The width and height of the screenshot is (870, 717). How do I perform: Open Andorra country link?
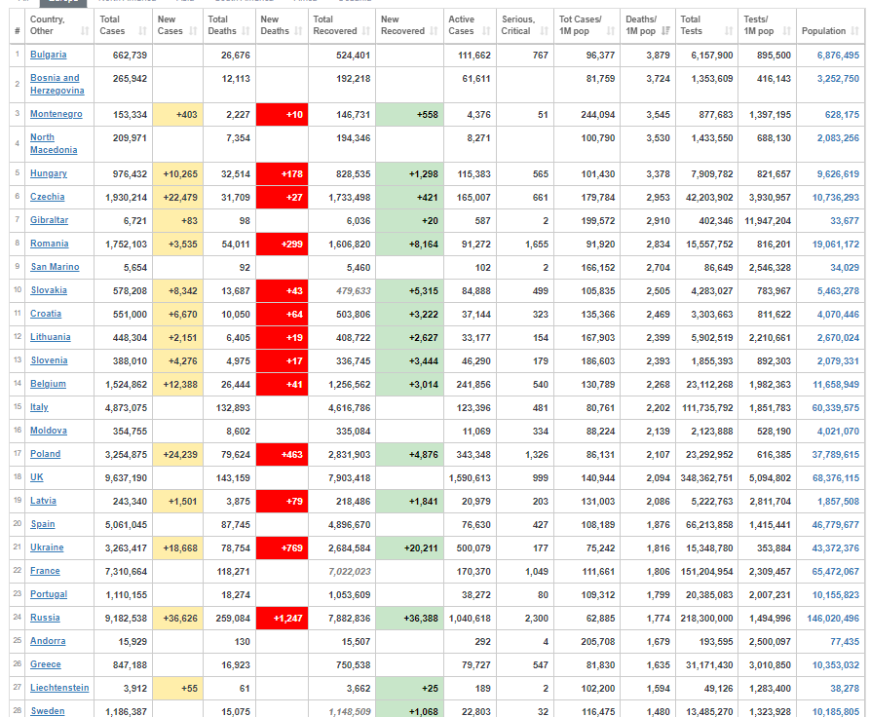click(x=48, y=640)
